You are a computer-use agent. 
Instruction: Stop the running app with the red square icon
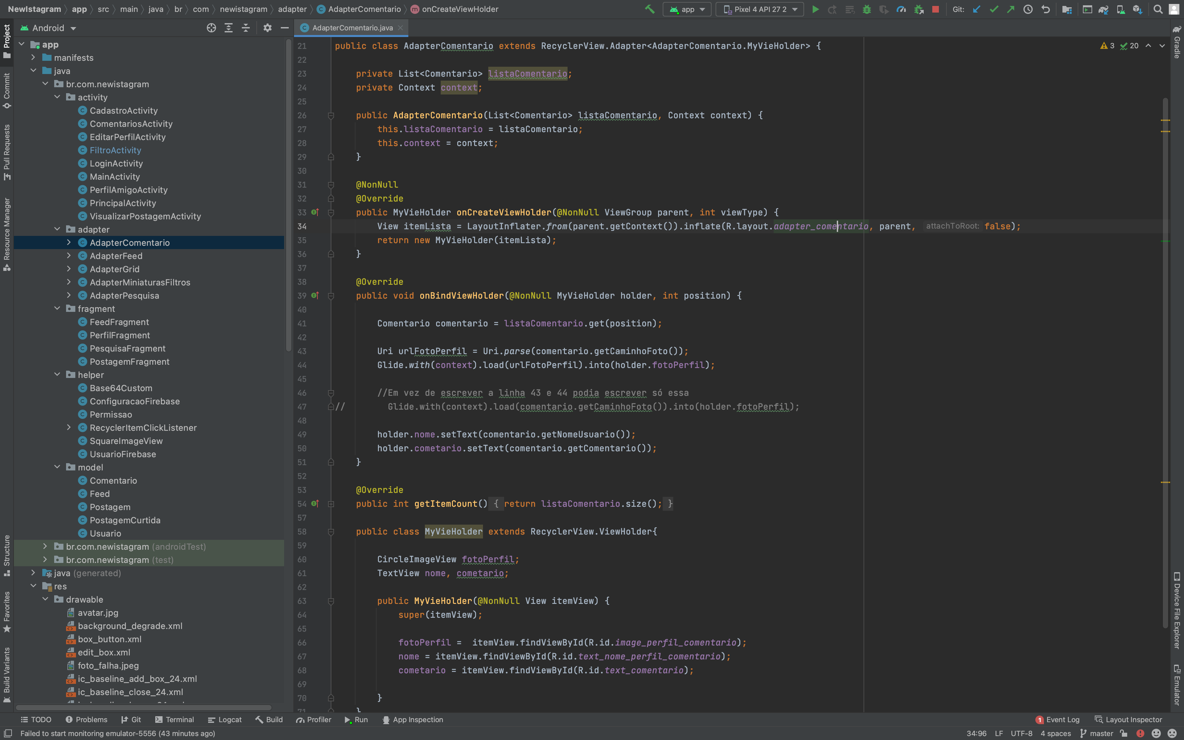point(936,9)
